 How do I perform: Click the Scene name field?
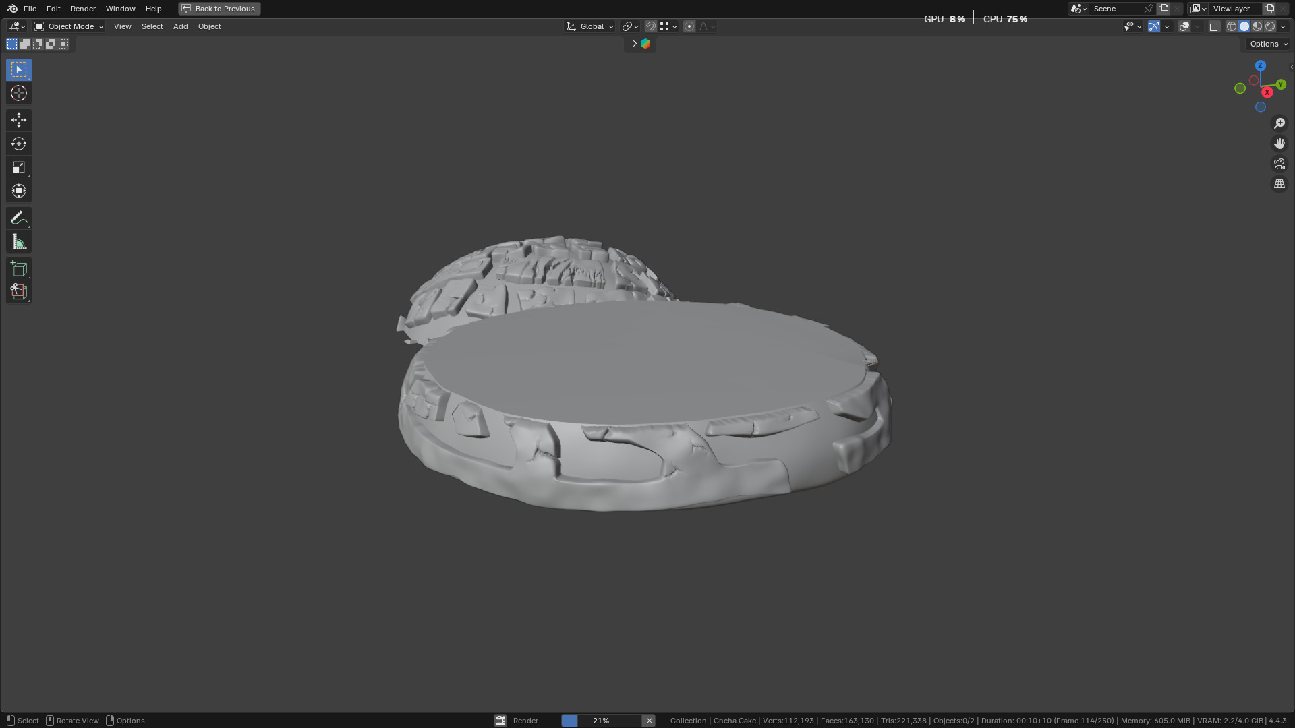click(1116, 9)
